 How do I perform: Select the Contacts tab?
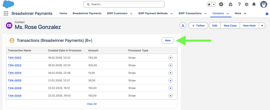coord(218,13)
